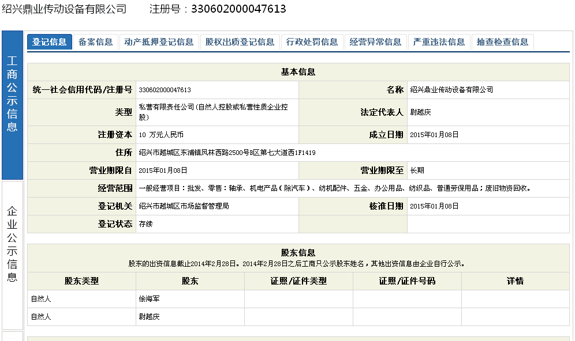Click the 登记机关 value 绍兴市越城区市场监督管理局
The image size is (575, 341).
[184, 206]
